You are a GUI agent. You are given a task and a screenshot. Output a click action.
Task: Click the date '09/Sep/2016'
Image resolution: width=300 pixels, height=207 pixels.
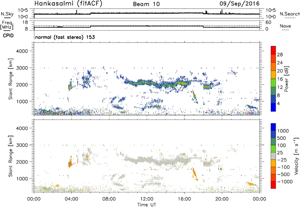239,4
